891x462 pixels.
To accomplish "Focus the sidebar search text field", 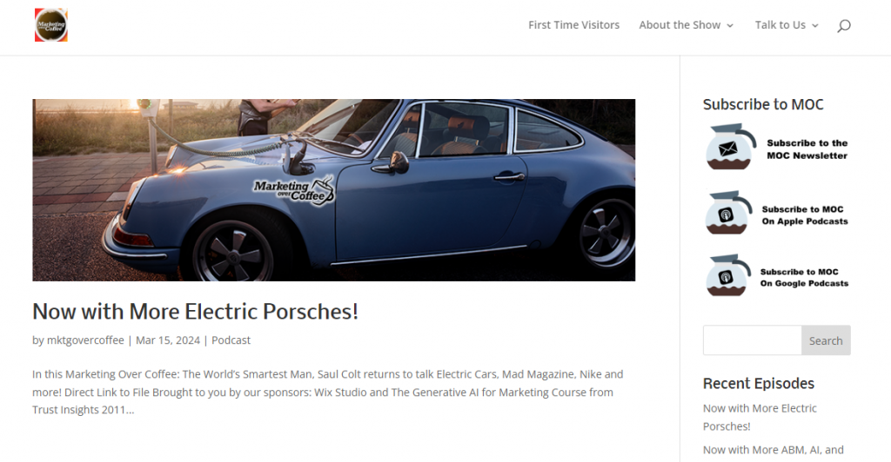I will point(753,340).
